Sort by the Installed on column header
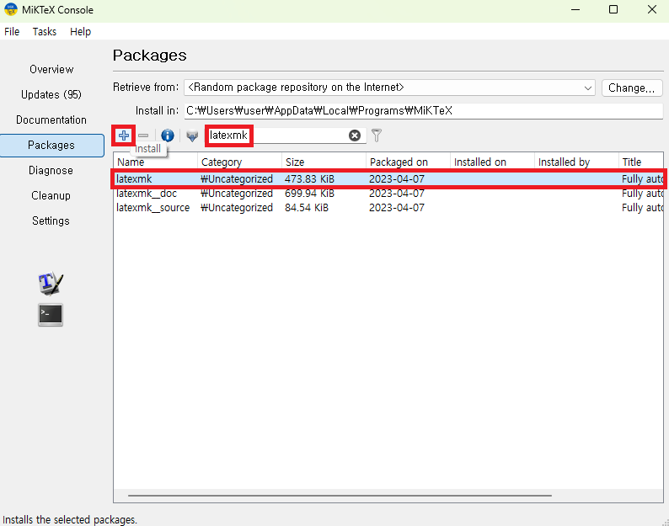 tap(492, 162)
